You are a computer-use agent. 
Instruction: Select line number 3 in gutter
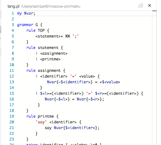click(13, 25)
